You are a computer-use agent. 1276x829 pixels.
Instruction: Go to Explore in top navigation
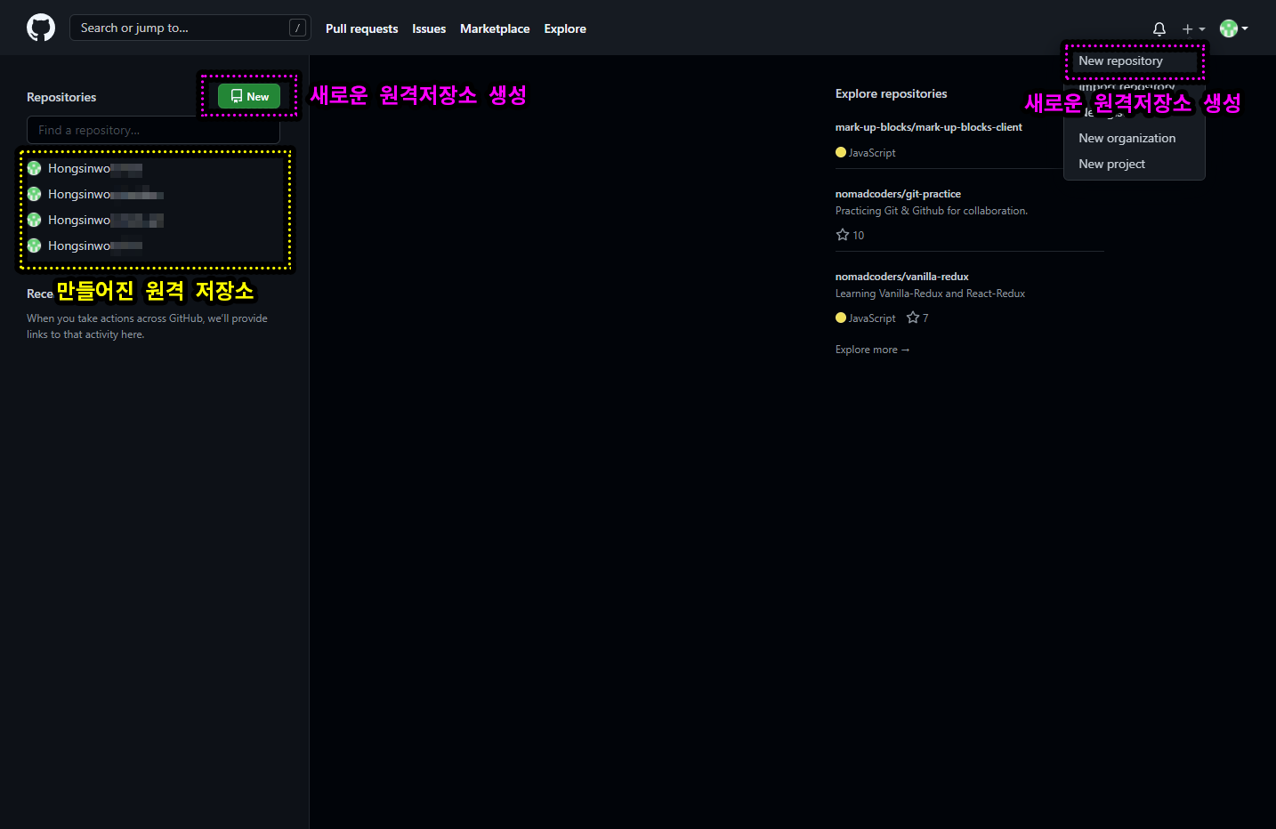coord(565,28)
